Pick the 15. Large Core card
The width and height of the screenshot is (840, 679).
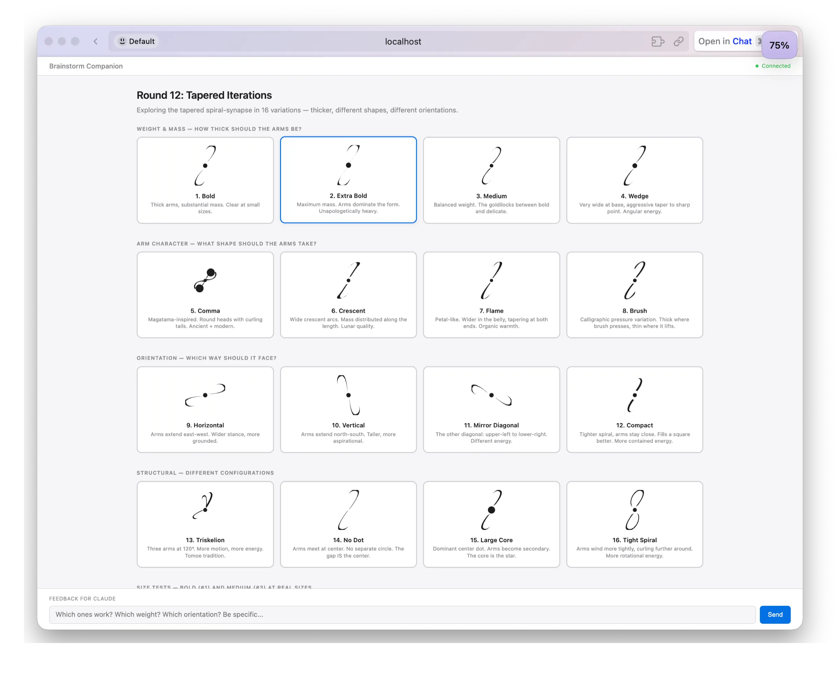(x=491, y=524)
